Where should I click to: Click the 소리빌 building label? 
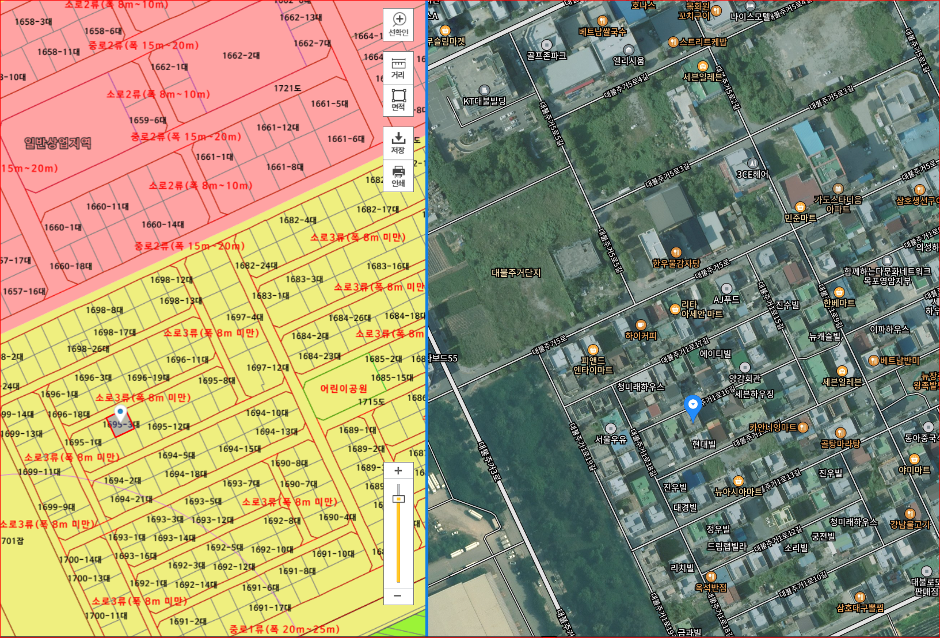click(x=796, y=548)
